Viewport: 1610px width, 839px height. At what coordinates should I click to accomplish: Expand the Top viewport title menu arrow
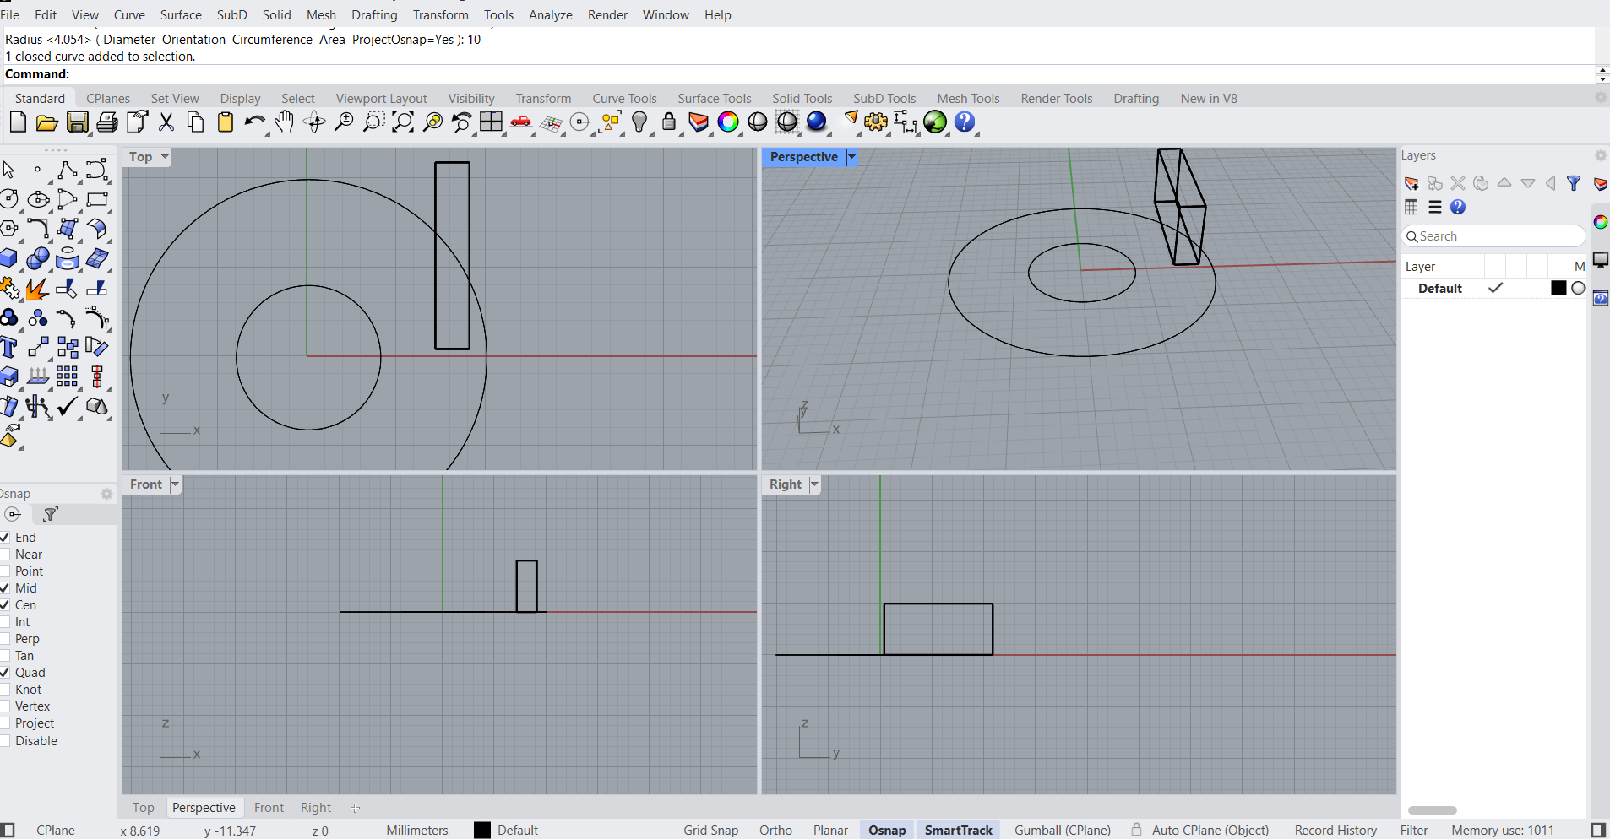point(165,157)
